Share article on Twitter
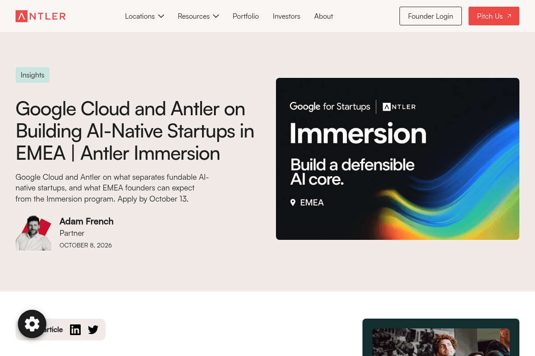 coord(93,330)
